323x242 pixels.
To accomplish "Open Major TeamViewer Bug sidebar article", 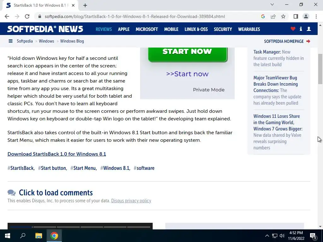I will 277,90.
